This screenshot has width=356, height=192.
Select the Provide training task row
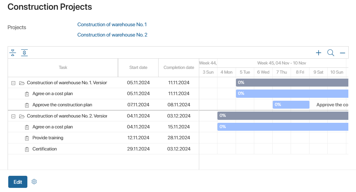pyautogui.click(x=103, y=138)
